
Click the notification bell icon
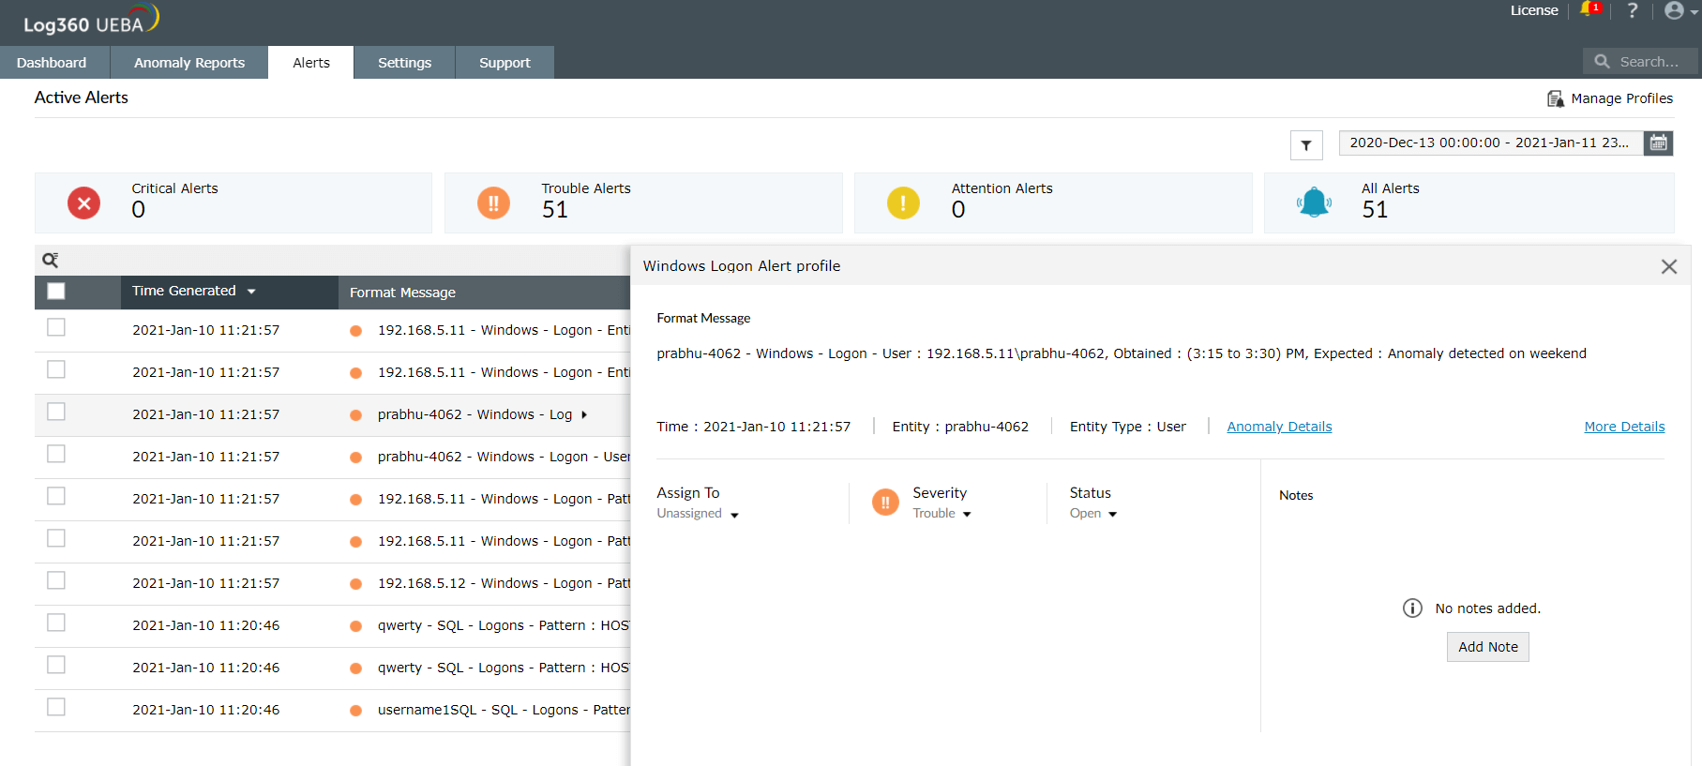[x=1587, y=9]
